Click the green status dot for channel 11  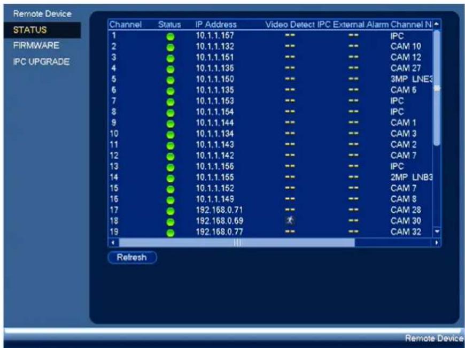pyautogui.click(x=170, y=146)
